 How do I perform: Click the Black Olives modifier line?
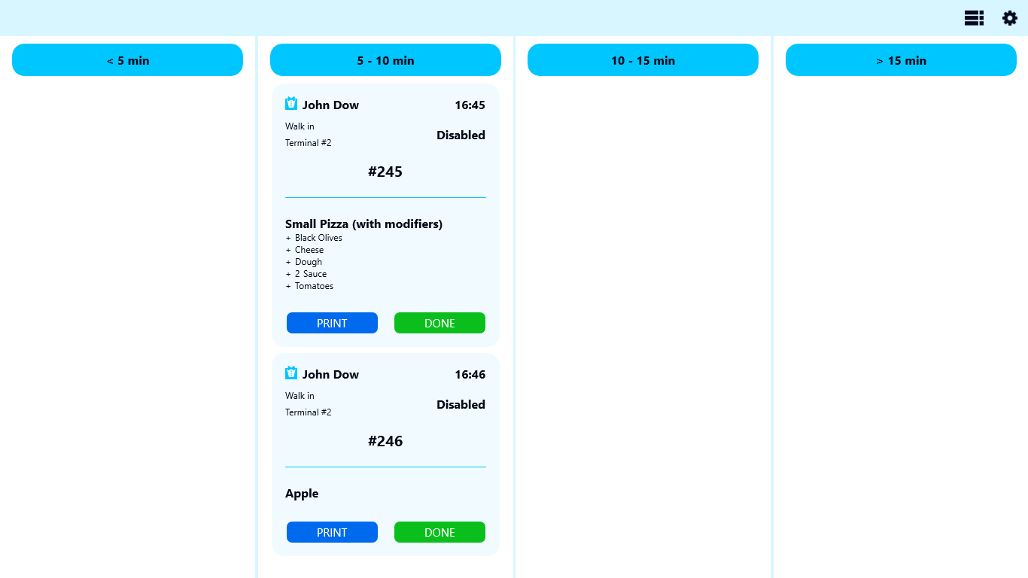click(x=318, y=238)
